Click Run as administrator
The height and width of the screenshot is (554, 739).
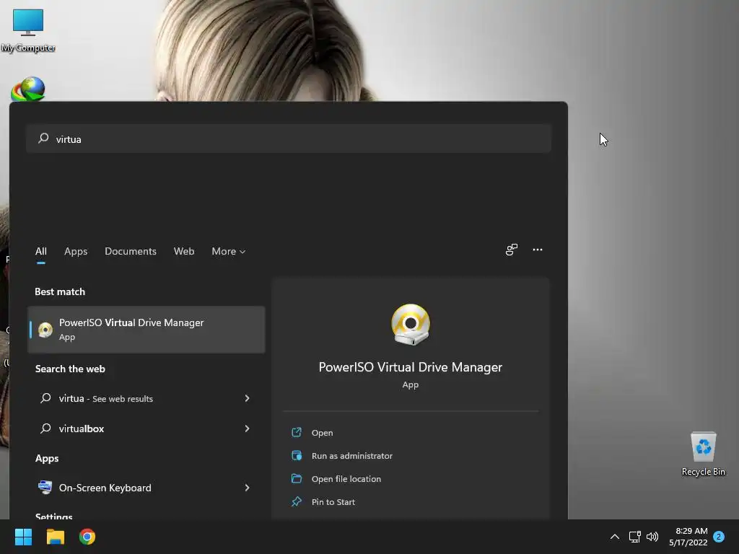pyautogui.click(x=352, y=456)
